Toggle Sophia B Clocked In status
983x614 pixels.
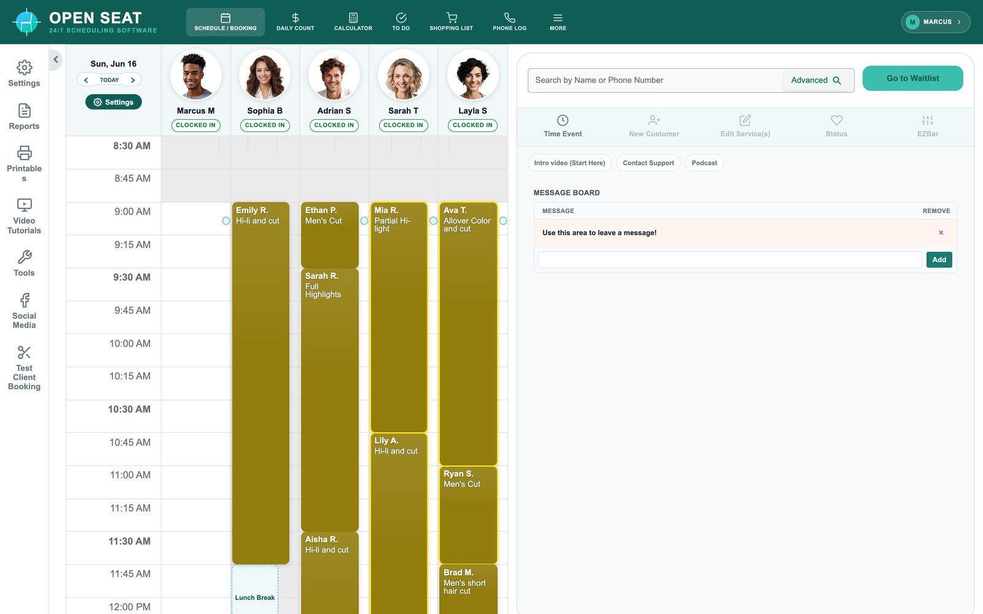click(265, 125)
